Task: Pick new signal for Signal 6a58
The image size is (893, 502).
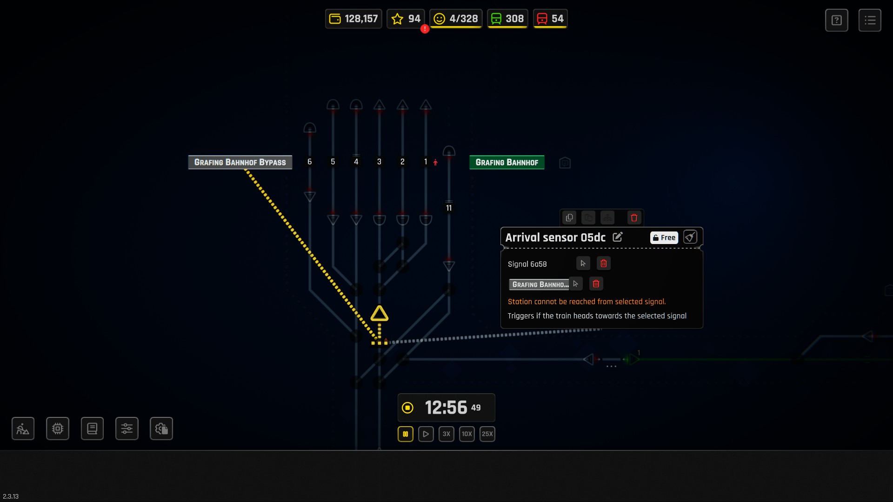Action: tap(583, 264)
